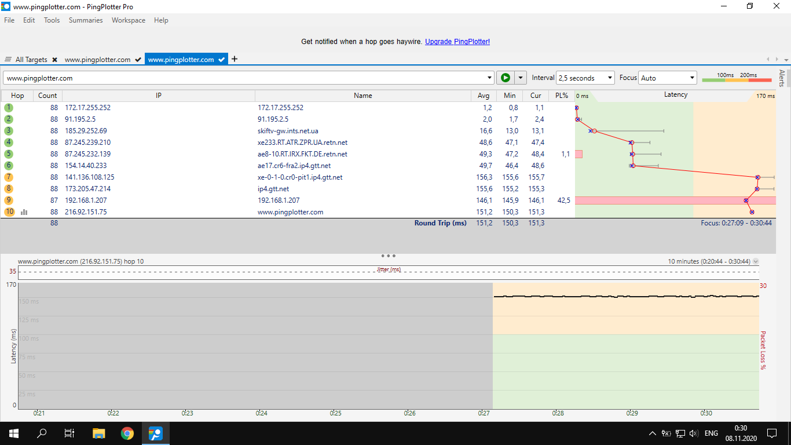Open the Alerts side panel
Image resolution: width=791 pixels, height=445 pixels.
tap(782, 78)
